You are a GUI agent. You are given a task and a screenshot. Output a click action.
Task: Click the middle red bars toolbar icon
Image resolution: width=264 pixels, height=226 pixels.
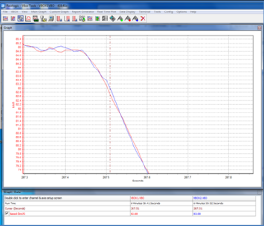click(x=67, y=18)
